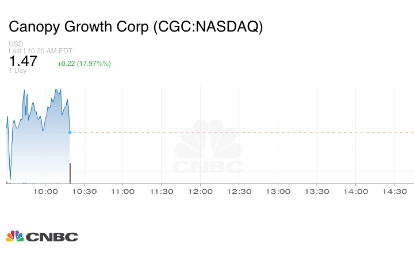Click the 14:00 time axis label
The height and width of the screenshot is (258, 414).
(x=355, y=192)
